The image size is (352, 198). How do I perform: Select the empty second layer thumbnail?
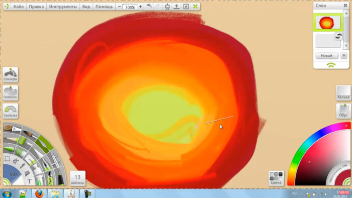[x=328, y=40]
